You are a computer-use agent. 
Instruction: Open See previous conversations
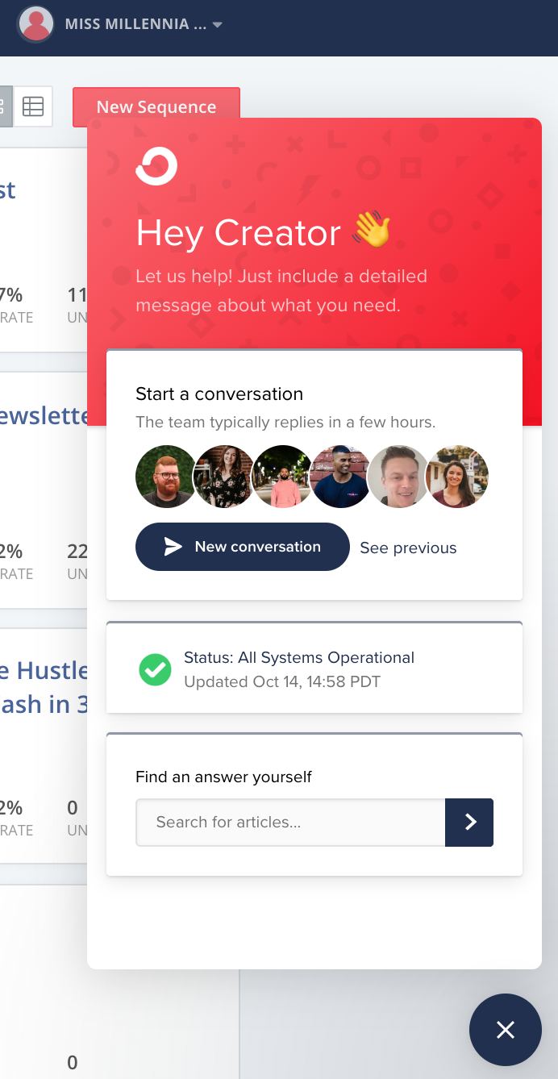[x=408, y=548]
